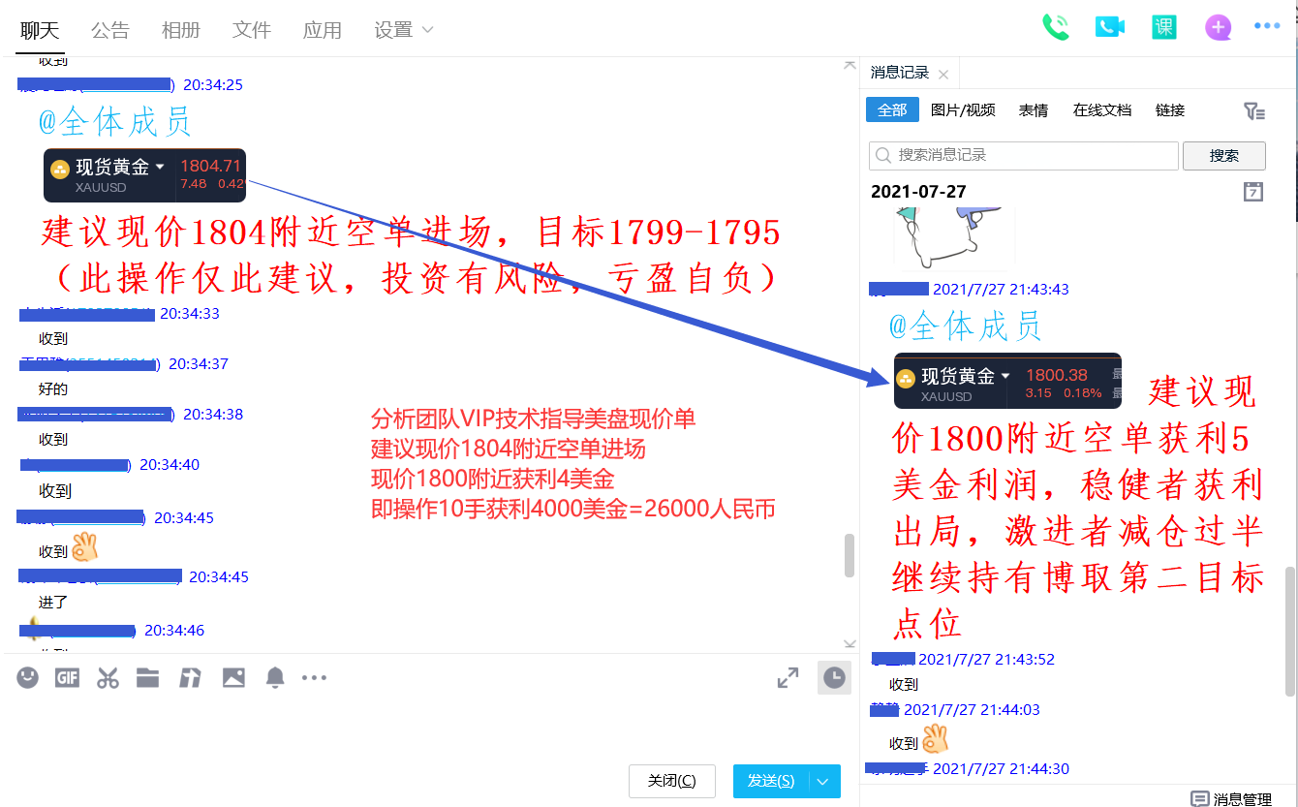The width and height of the screenshot is (1298, 807).
Task: Filter by 在线文档
Action: point(1102,109)
